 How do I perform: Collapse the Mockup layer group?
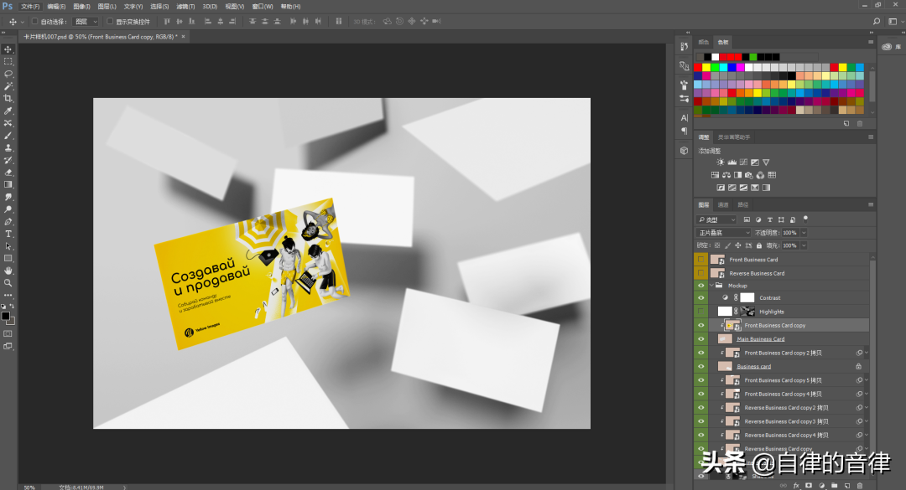tap(711, 286)
